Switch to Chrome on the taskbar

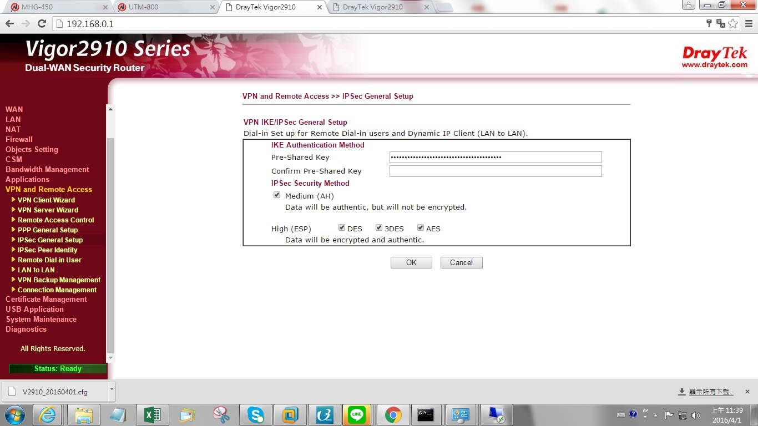point(393,415)
